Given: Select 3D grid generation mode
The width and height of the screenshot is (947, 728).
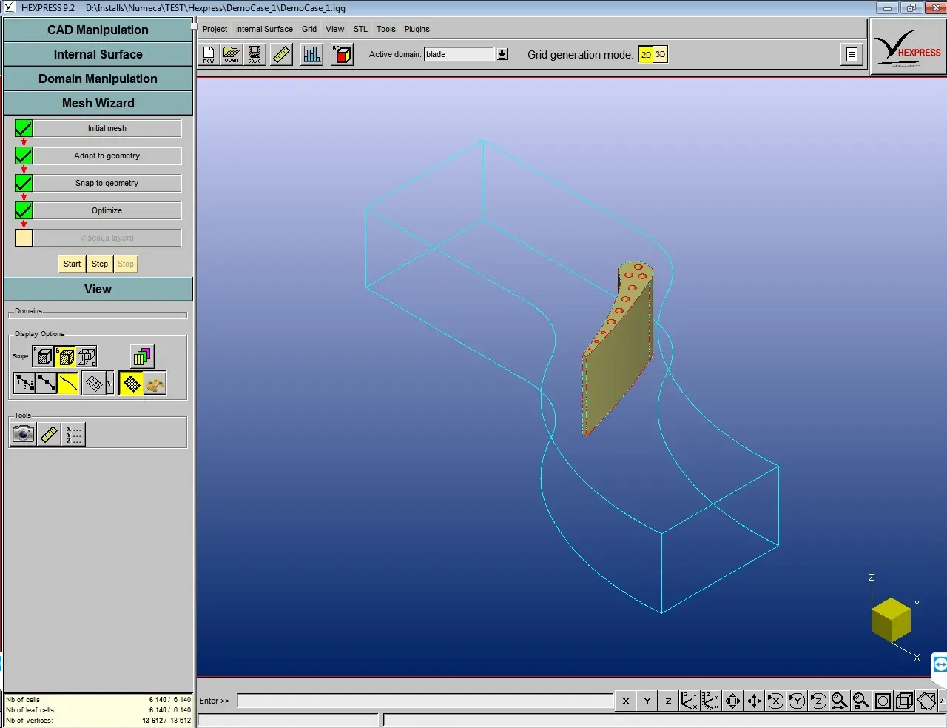Looking at the screenshot, I should pyautogui.click(x=661, y=55).
